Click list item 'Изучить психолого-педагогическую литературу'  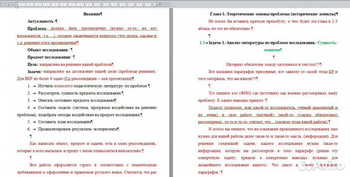(x=89, y=86)
